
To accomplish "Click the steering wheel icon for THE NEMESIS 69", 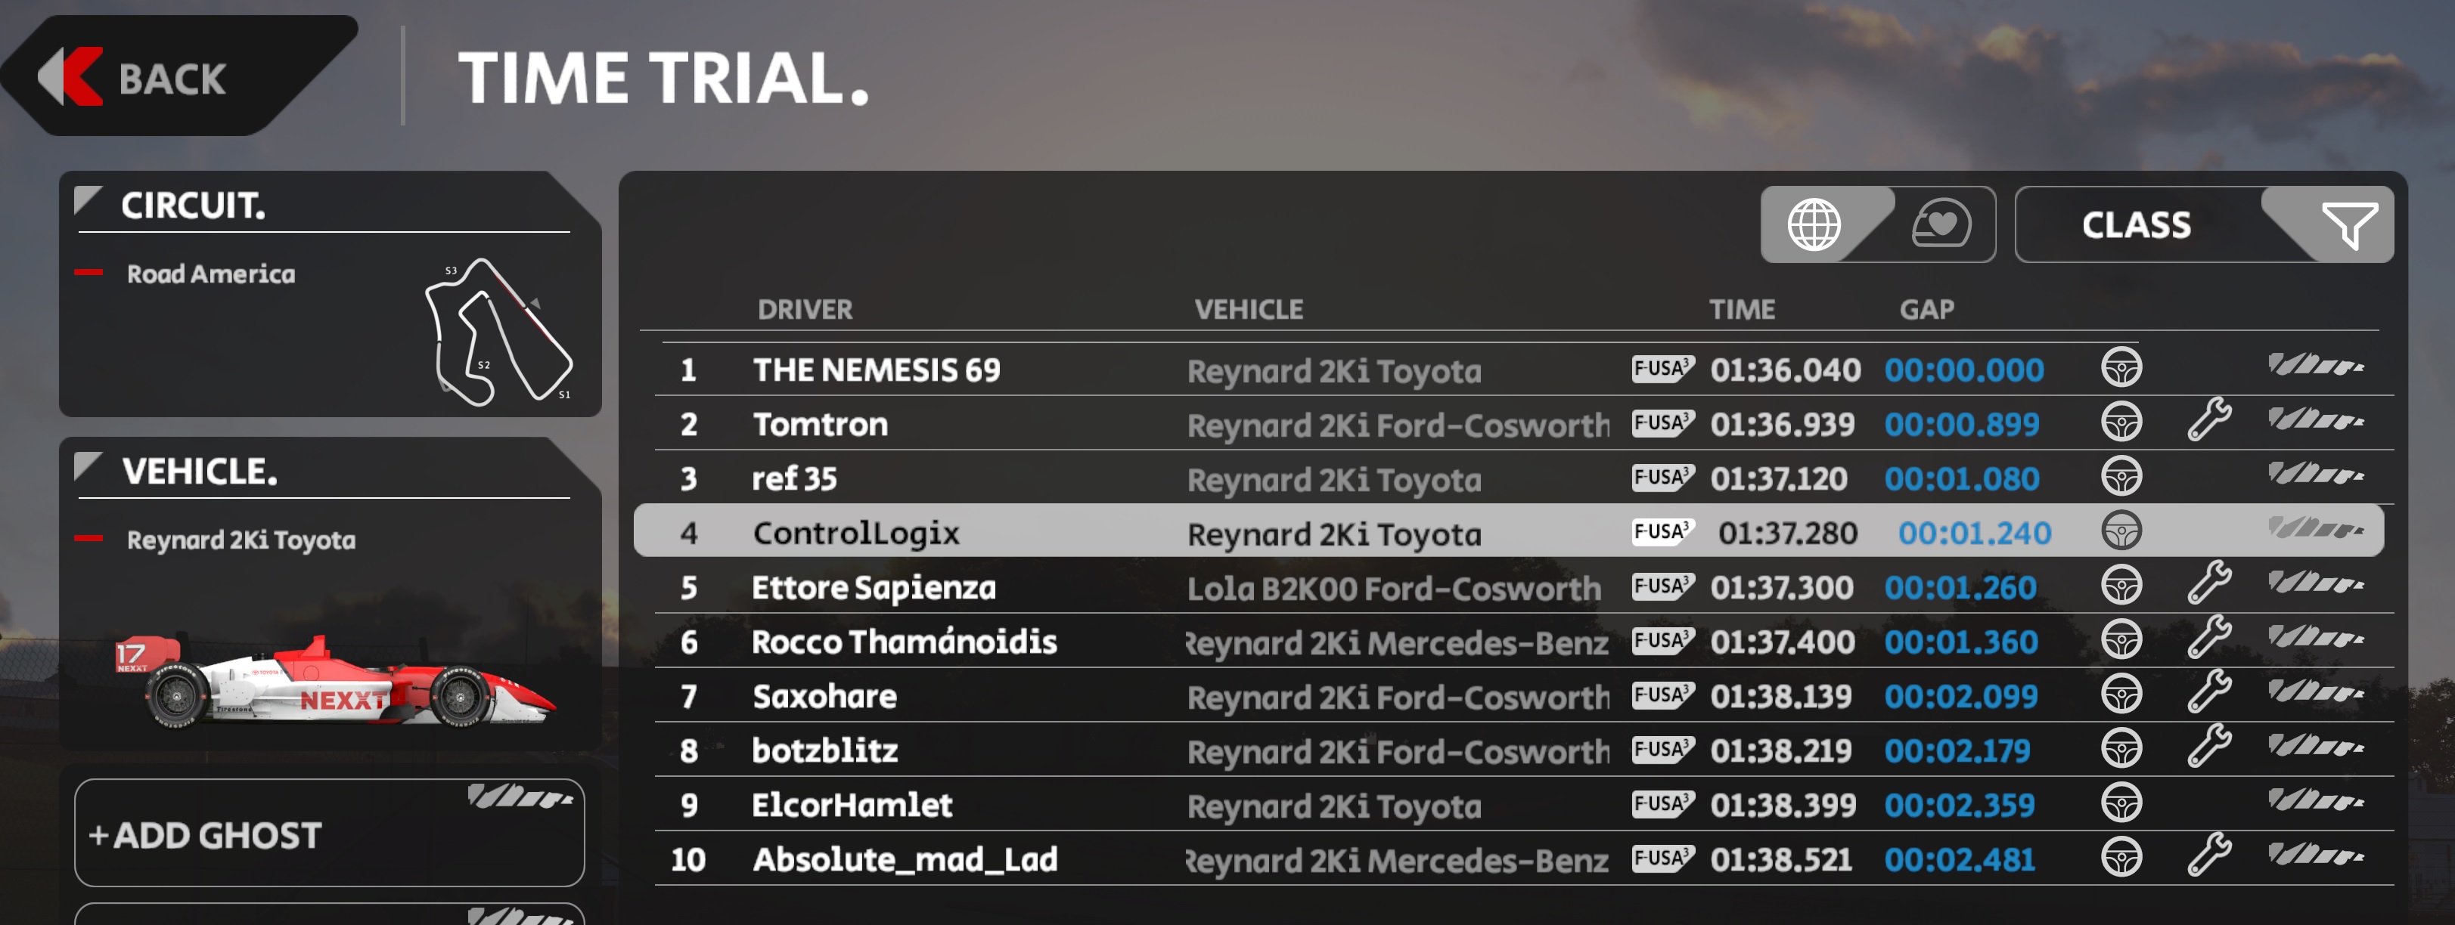I will click(x=2121, y=367).
